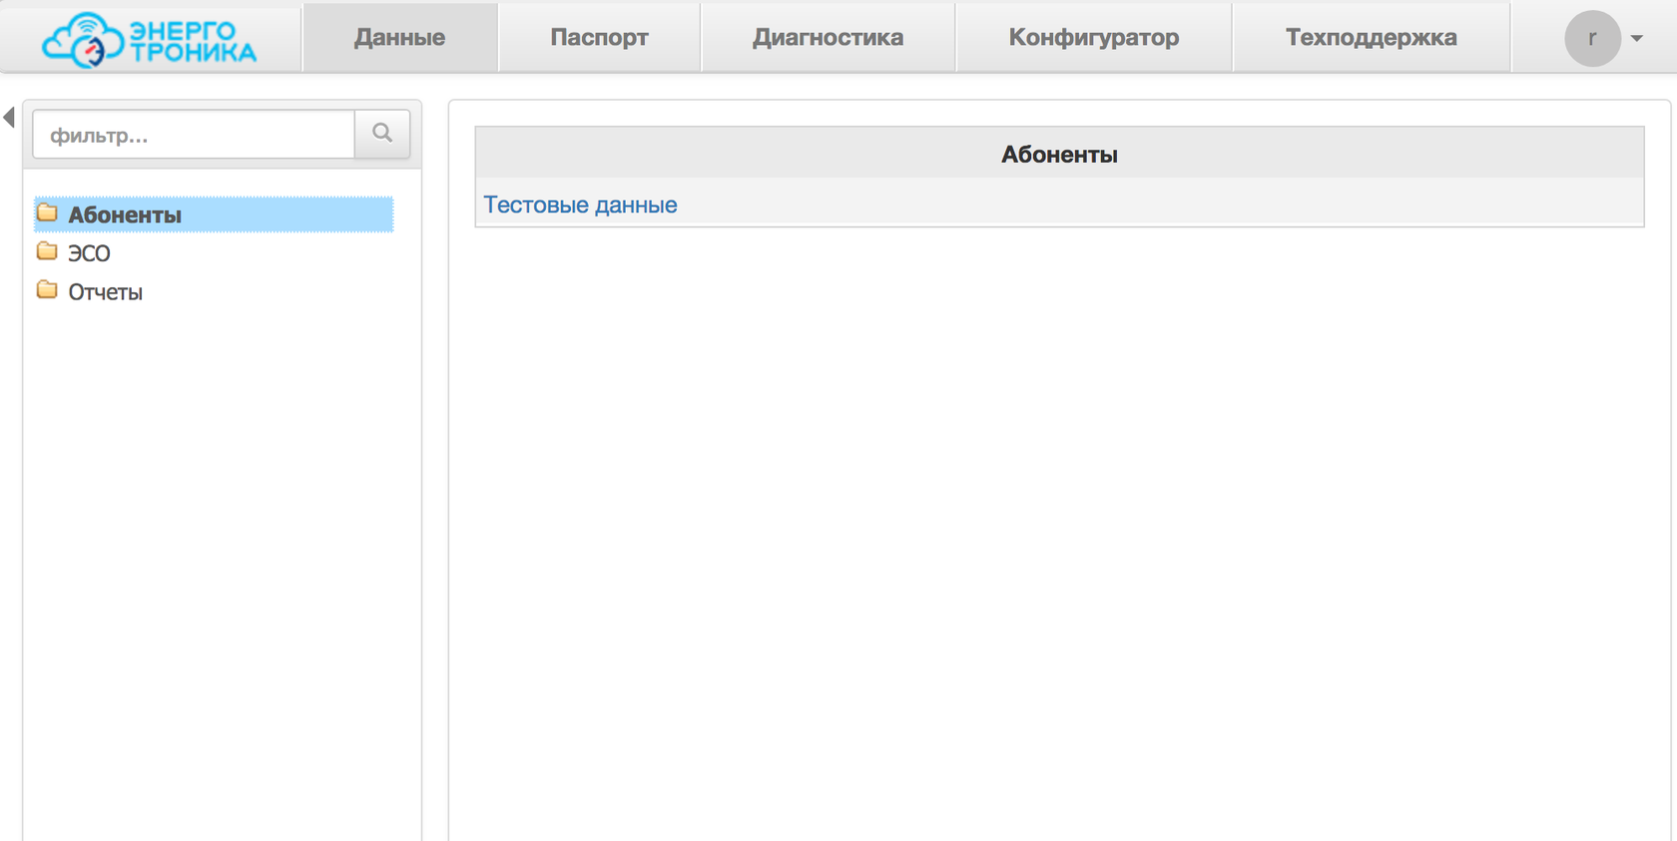Open the Техподдержка tab
The image size is (1677, 841).
pos(1371,37)
